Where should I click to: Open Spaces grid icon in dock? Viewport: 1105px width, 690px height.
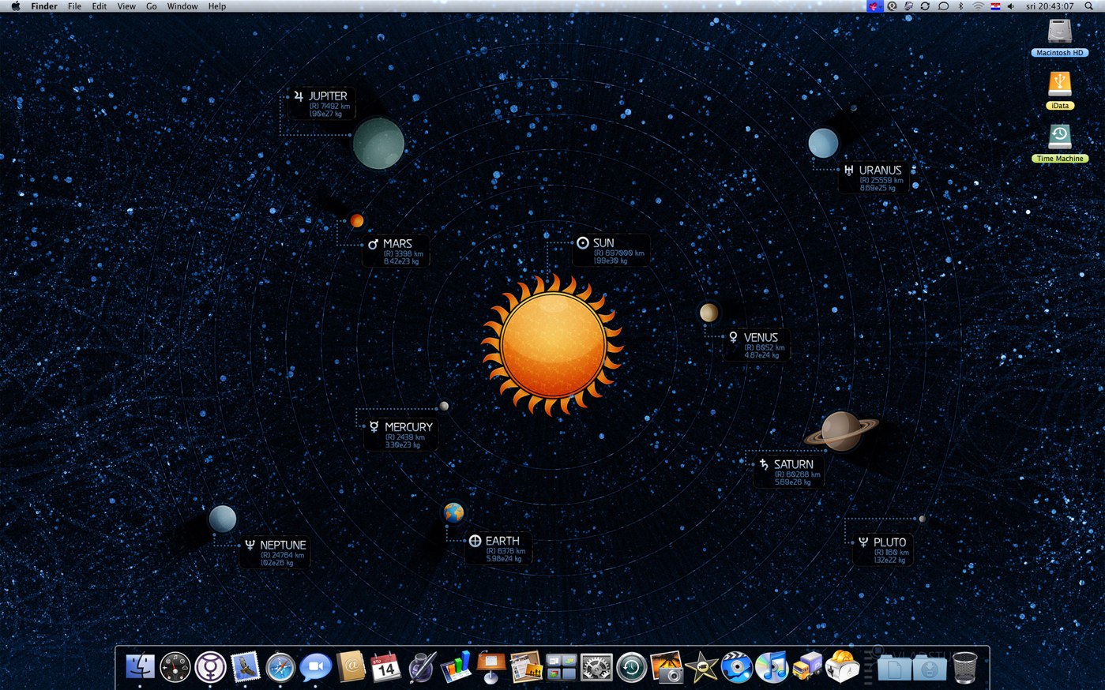pyautogui.click(x=561, y=668)
